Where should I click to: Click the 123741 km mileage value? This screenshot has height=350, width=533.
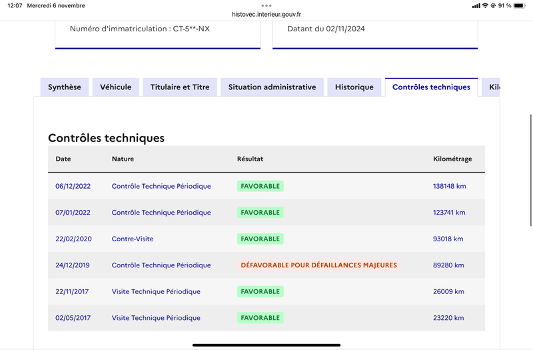click(449, 213)
